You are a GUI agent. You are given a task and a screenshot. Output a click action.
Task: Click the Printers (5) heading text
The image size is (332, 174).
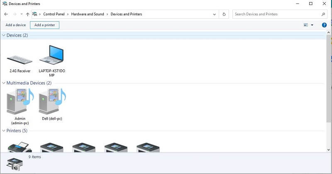pos(17,131)
